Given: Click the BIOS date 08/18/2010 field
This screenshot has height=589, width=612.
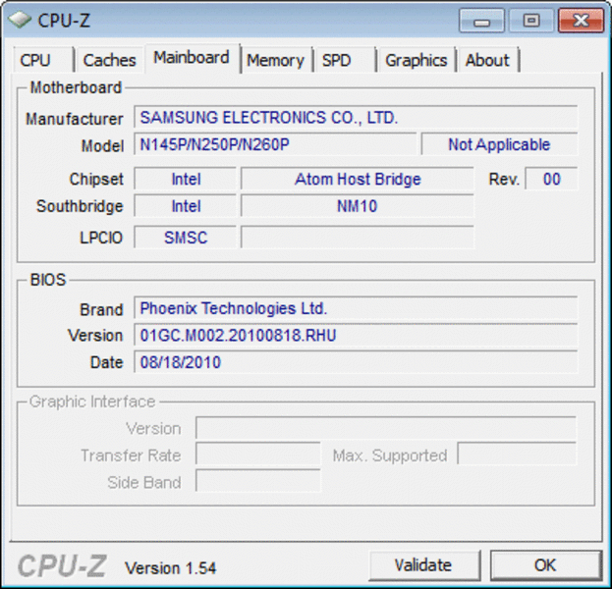Looking at the screenshot, I should [356, 362].
